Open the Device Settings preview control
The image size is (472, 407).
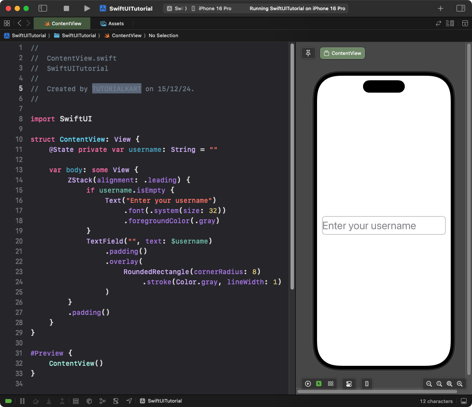pos(349,384)
